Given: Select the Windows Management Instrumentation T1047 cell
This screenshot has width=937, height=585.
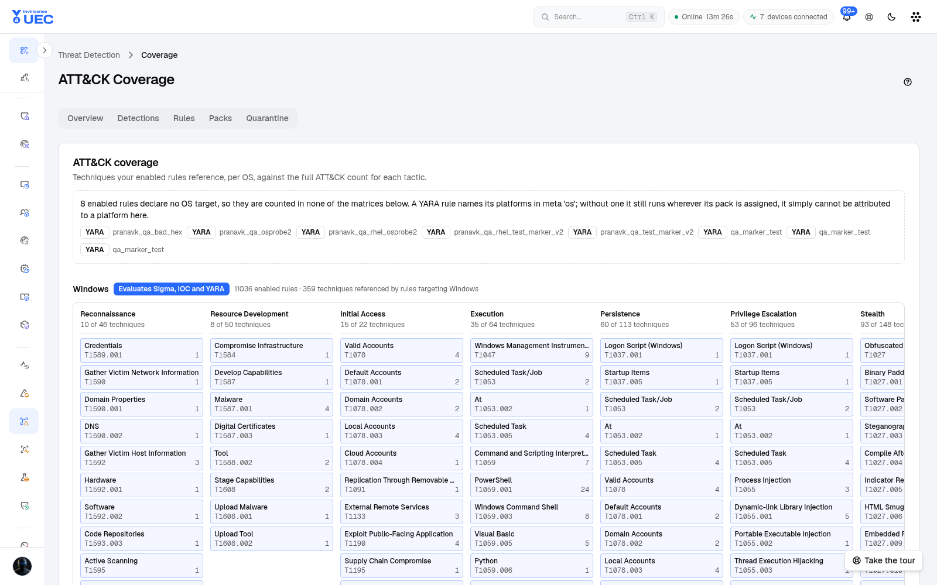Looking at the screenshot, I should point(532,350).
